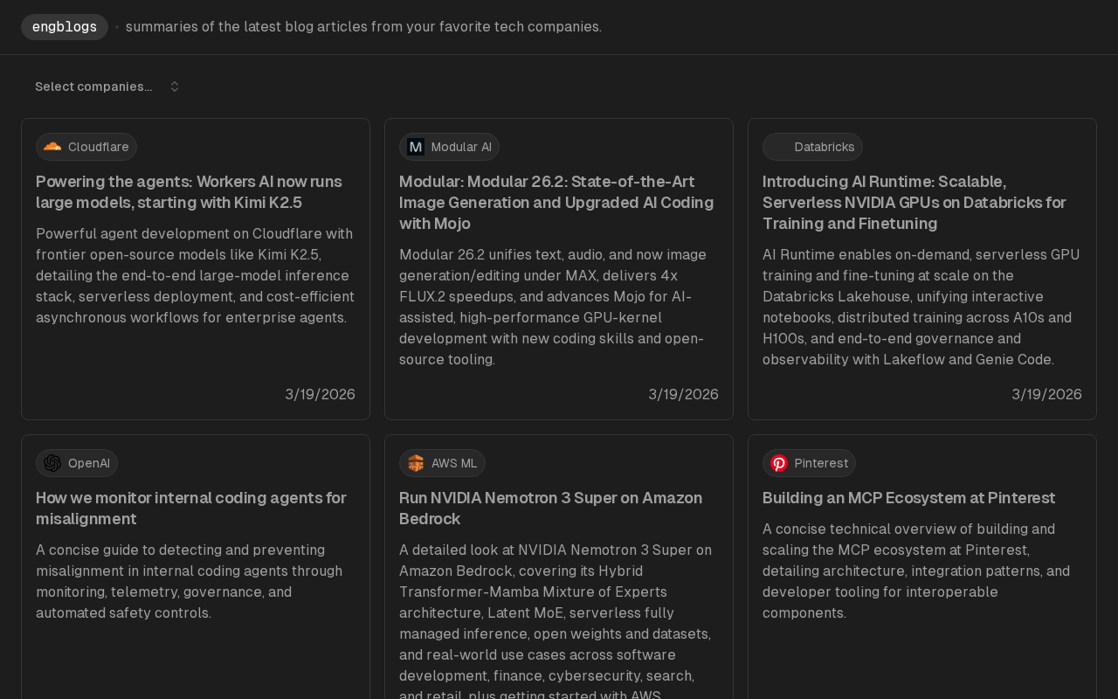Open the Workers AI Kimi K2.5 article
The height and width of the screenshot is (699, 1118).
pyautogui.click(x=189, y=192)
